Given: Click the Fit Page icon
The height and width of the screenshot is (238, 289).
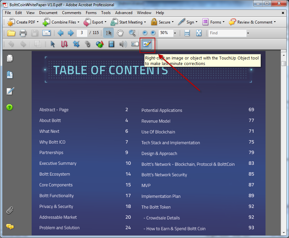Looking at the screenshot, I should pos(199,33).
